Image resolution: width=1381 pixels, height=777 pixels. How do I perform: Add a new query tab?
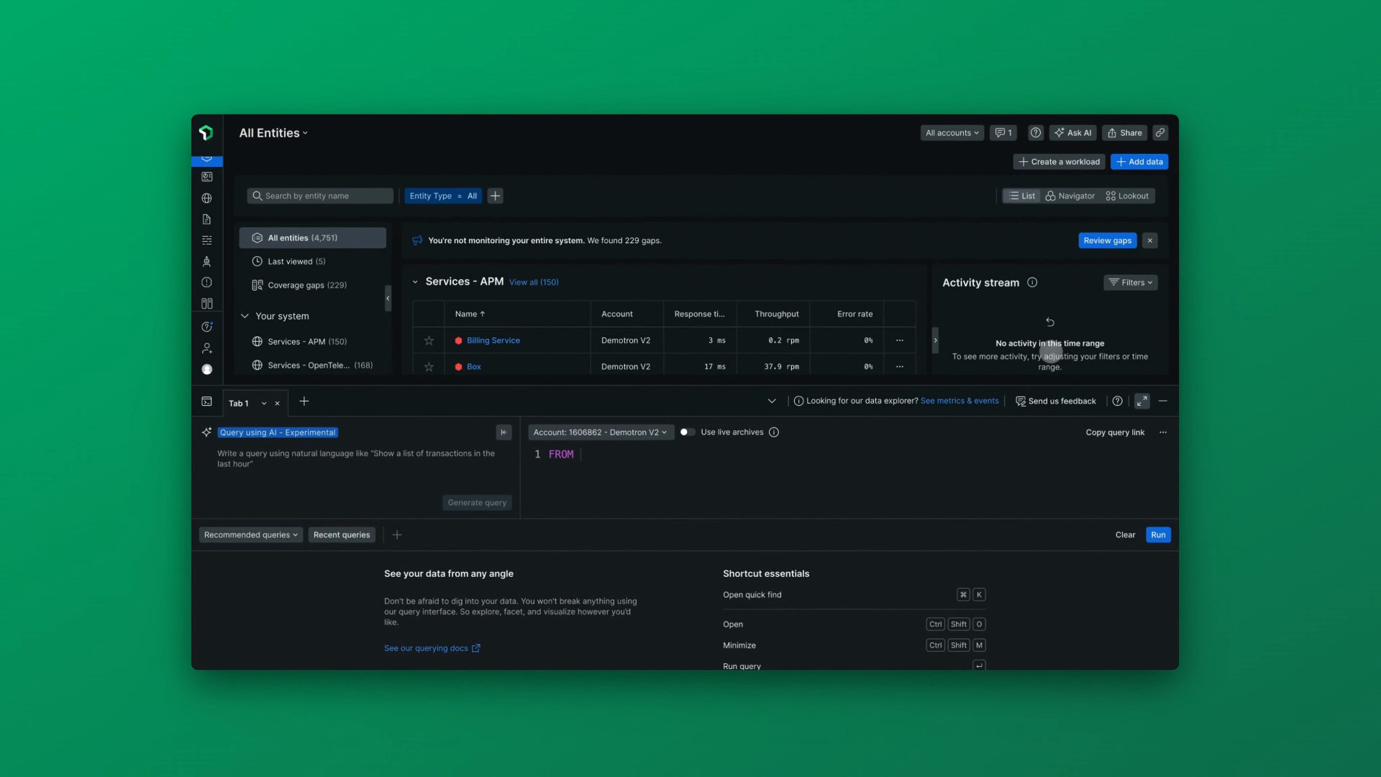pos(304,401)
